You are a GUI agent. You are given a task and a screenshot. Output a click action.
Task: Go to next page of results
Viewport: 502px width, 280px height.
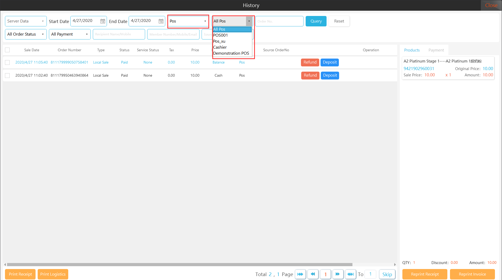pyautogui.click(x=338, y=274)
